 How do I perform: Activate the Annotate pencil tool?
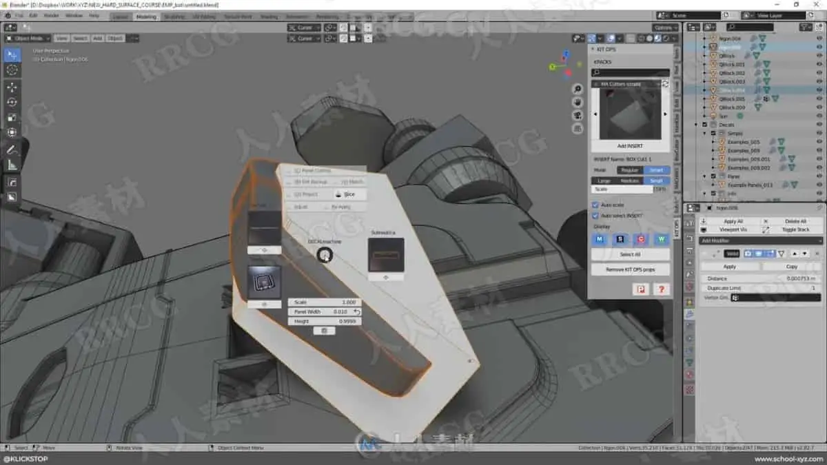[12, 149]
